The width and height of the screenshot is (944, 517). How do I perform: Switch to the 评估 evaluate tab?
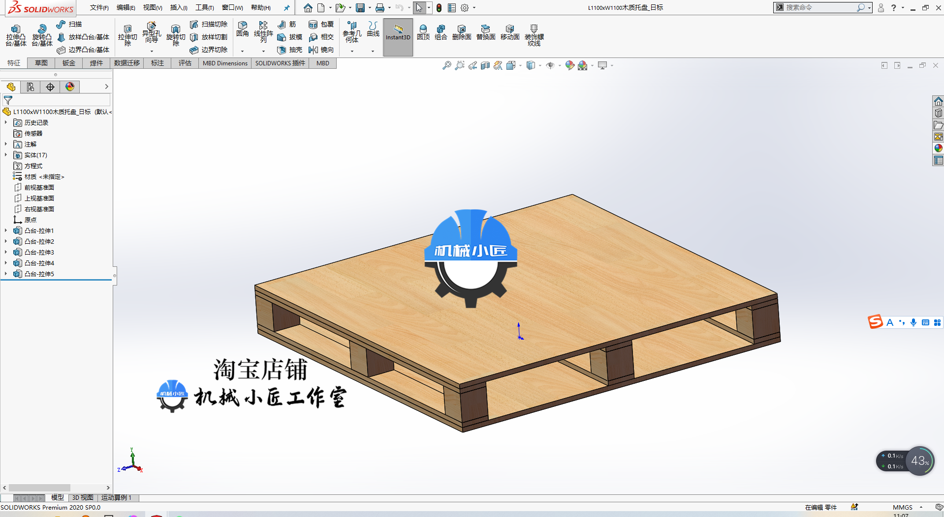(x=185, y=63)
